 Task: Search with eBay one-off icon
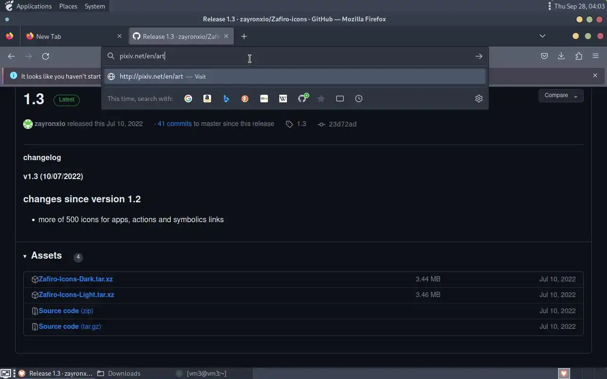264,99
